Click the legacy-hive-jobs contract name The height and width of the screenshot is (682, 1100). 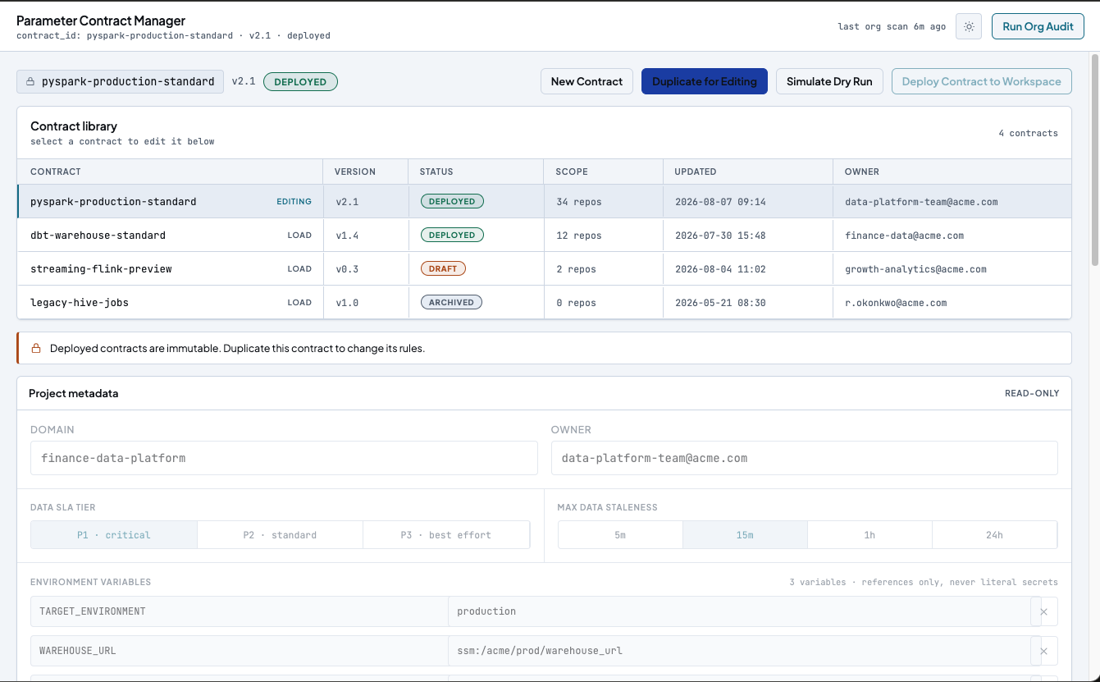[80, 303]
